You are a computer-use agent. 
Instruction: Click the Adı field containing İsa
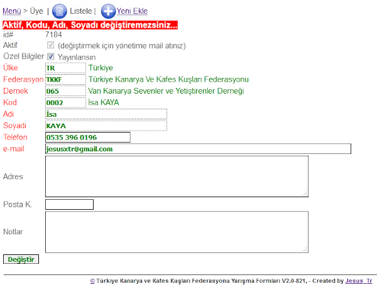(106, 114)
